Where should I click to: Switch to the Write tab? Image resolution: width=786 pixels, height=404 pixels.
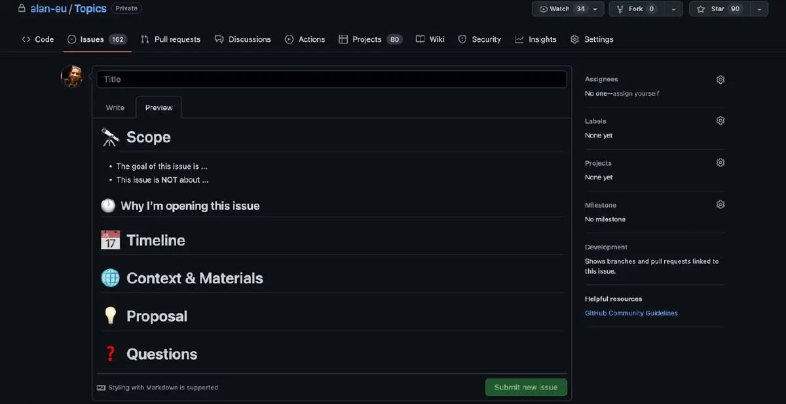tap(115, 107)
